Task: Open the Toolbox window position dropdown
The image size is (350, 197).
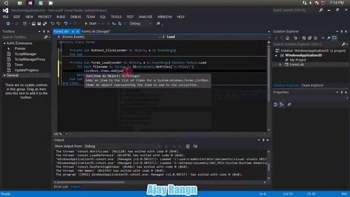Action: coord(39,32)
